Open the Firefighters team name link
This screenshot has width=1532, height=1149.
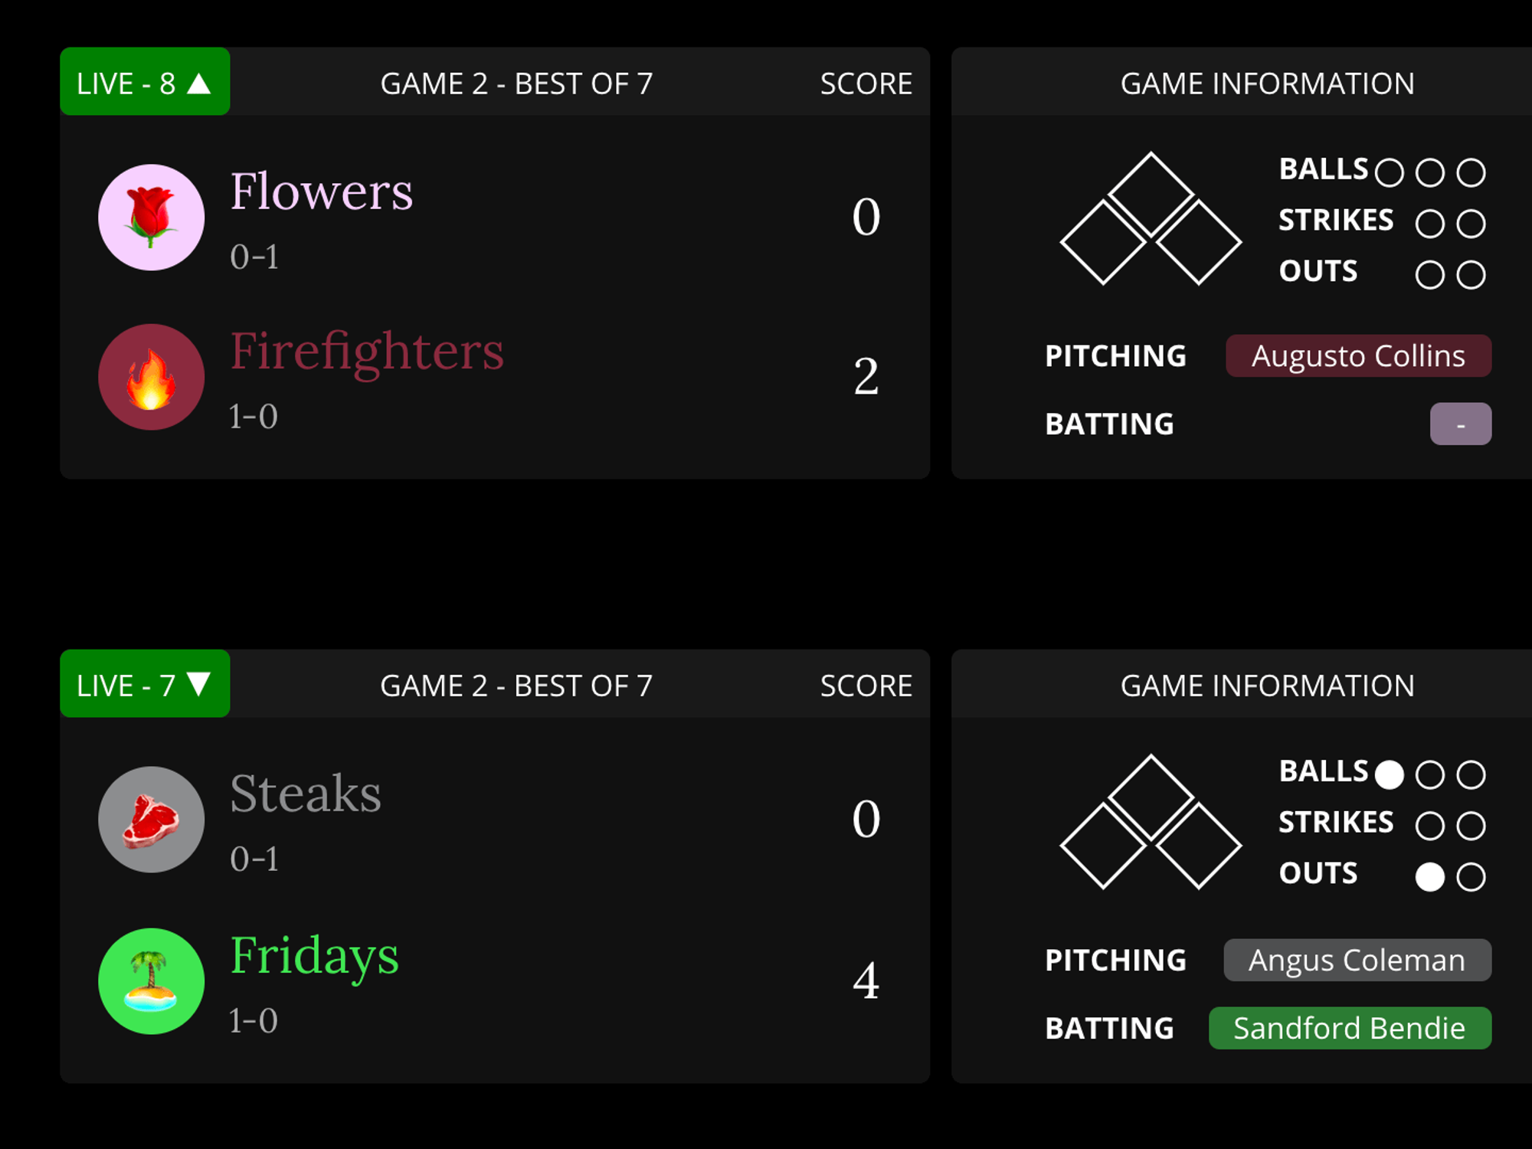[x=367, y=352]
